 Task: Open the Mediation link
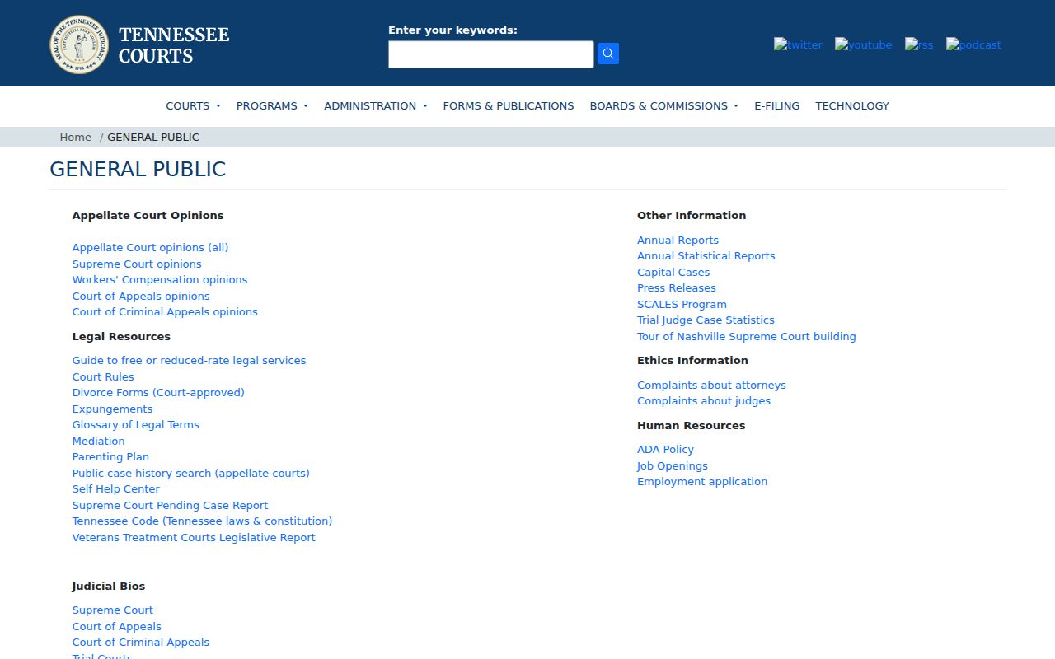point(98,441)
